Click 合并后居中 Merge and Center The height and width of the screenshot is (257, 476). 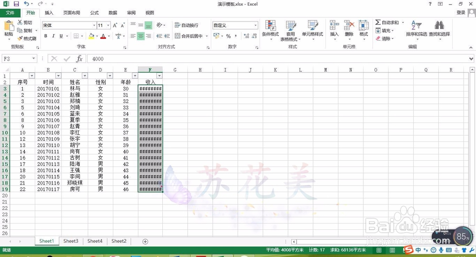189,36
